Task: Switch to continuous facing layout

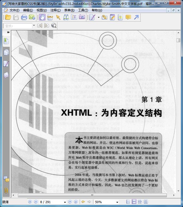Action: coord(146,202)
